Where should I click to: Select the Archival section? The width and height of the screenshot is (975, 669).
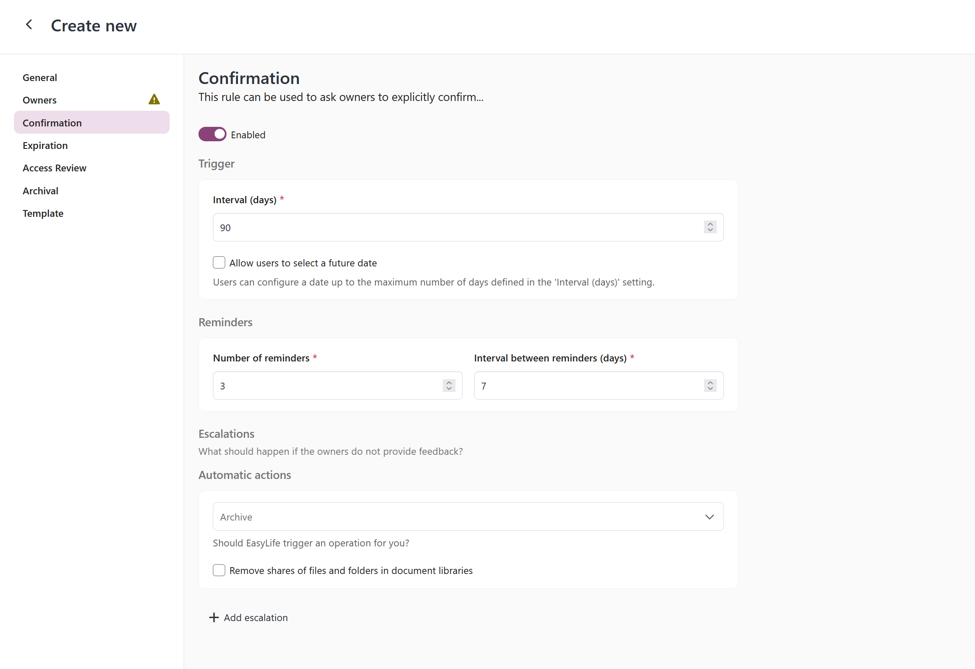click(x=40, y=190)
